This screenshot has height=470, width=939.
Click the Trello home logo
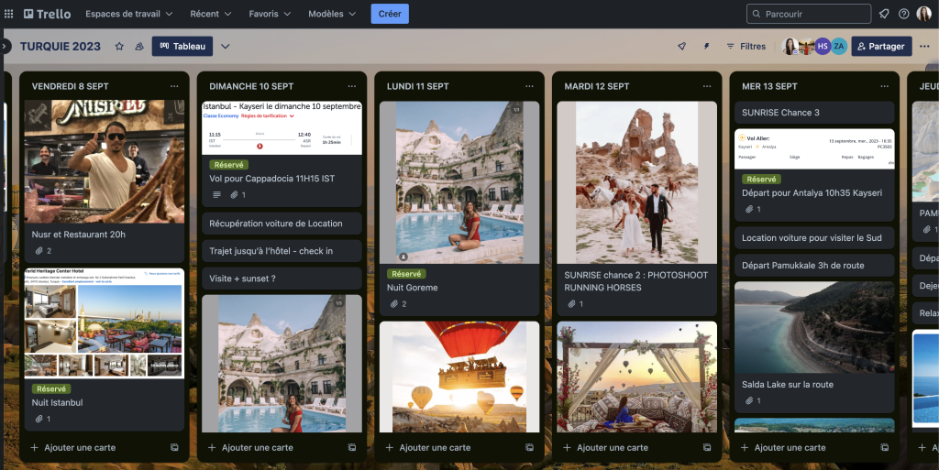[x=47, y=14]
